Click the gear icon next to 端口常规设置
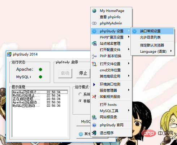The width and height of the screenshot is (177, 145). click(x=134, y=31)
